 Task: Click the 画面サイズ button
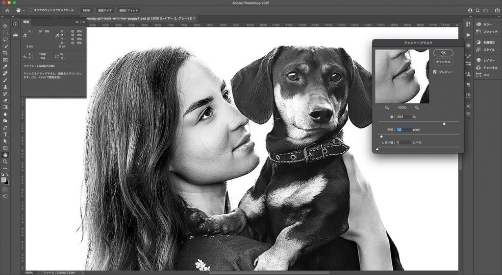(105, 10)
